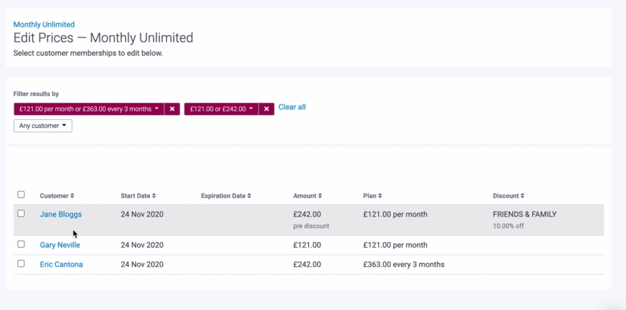Select the Eric Cantona row checkbox
626x310 pixels.
[21, 264]
